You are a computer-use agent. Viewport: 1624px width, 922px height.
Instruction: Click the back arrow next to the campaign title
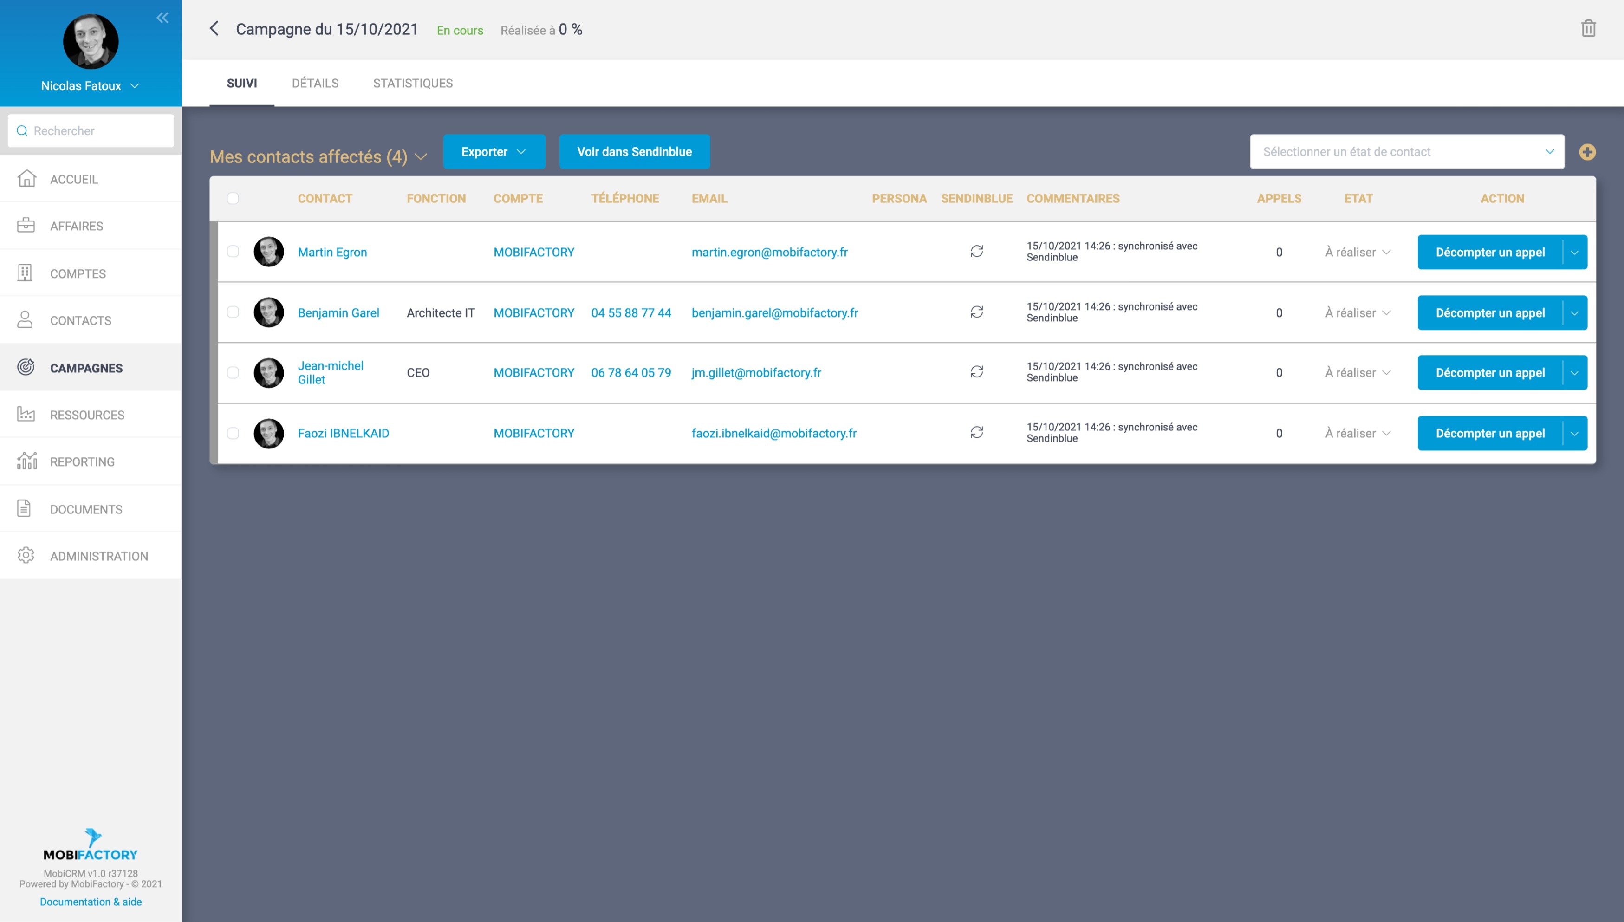214,28
